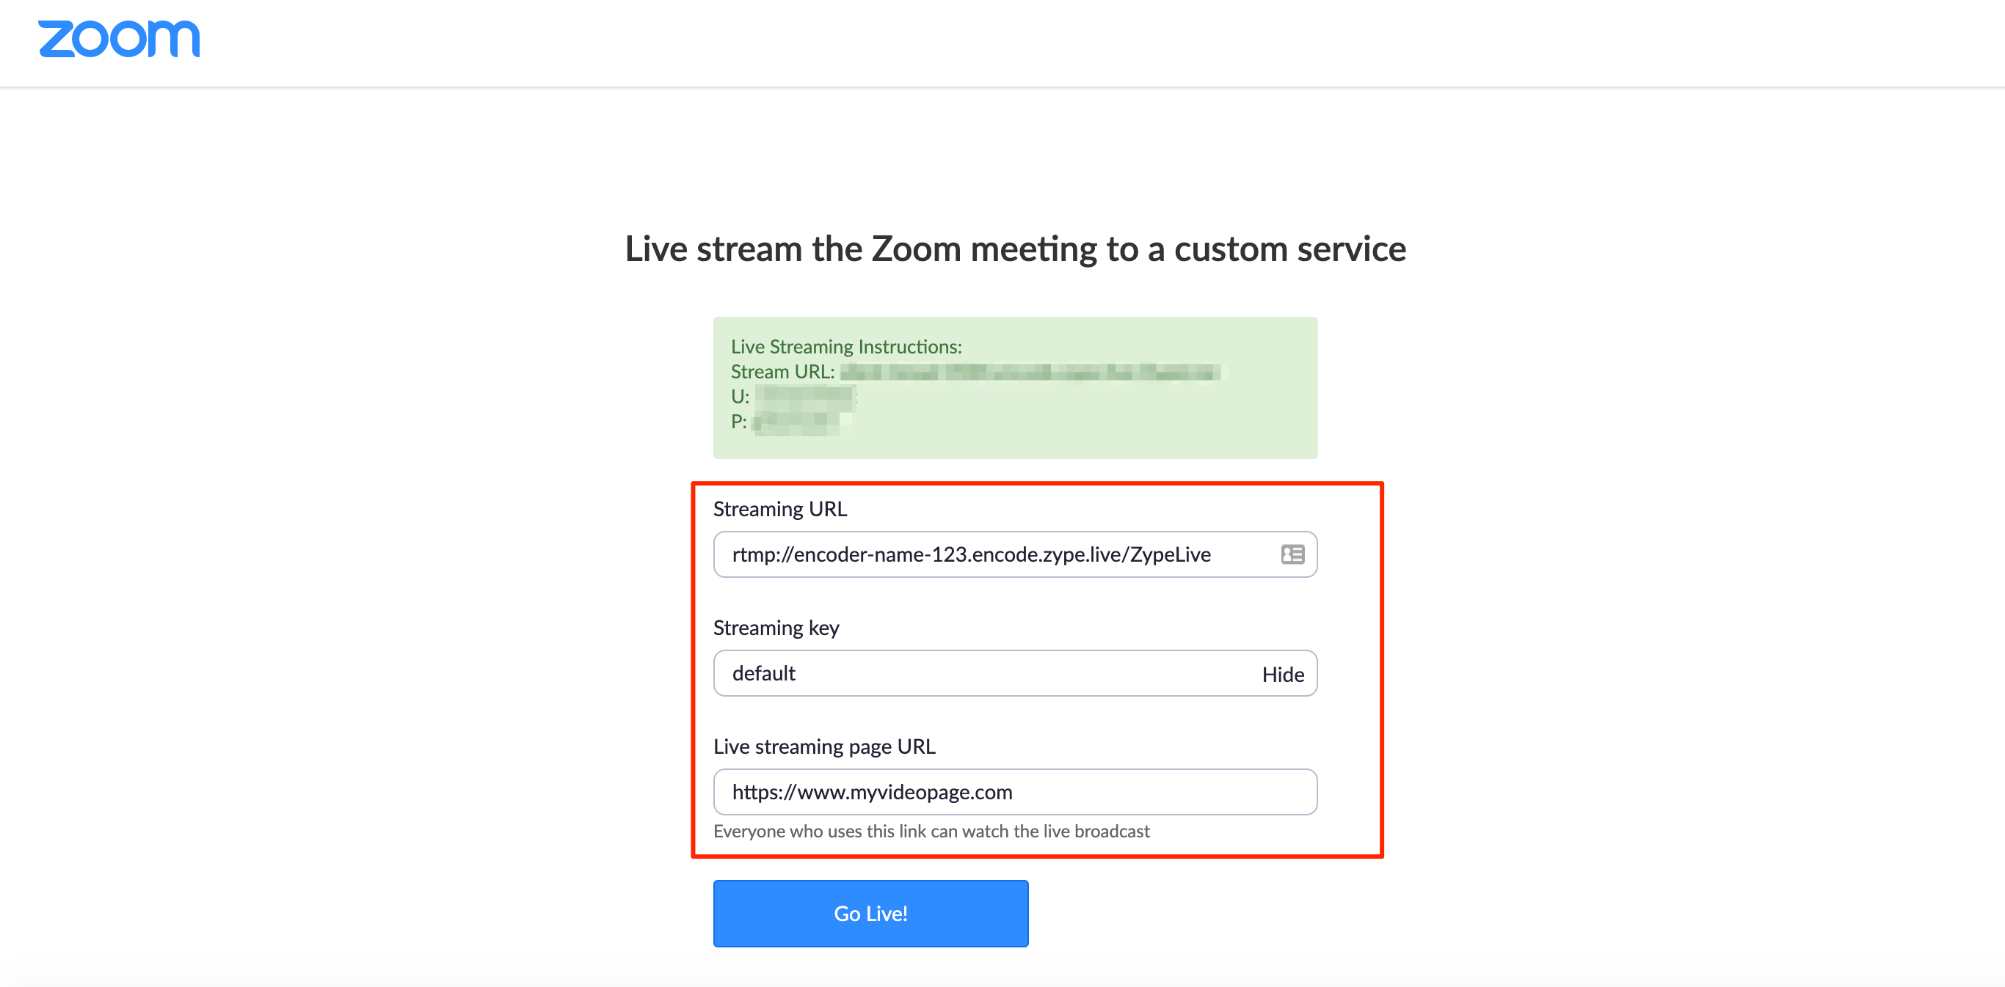Click the blurred Stream URL value
Screen dimensions: 2005x987
pyautogui.click(x=1030, y=372)
